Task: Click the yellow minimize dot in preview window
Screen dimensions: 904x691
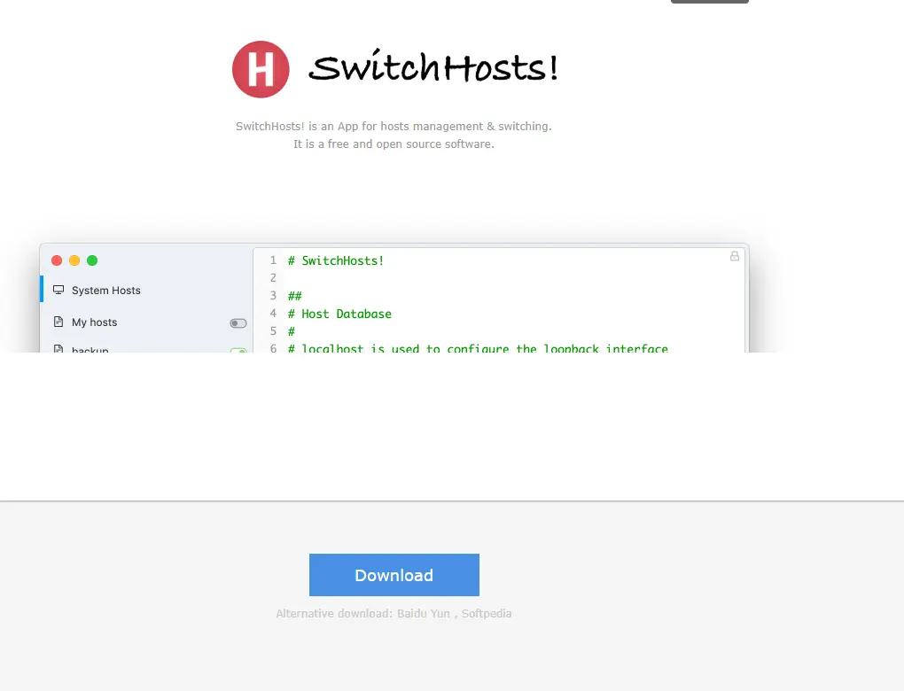Action: pyautogui.click(x=74, y=260)
